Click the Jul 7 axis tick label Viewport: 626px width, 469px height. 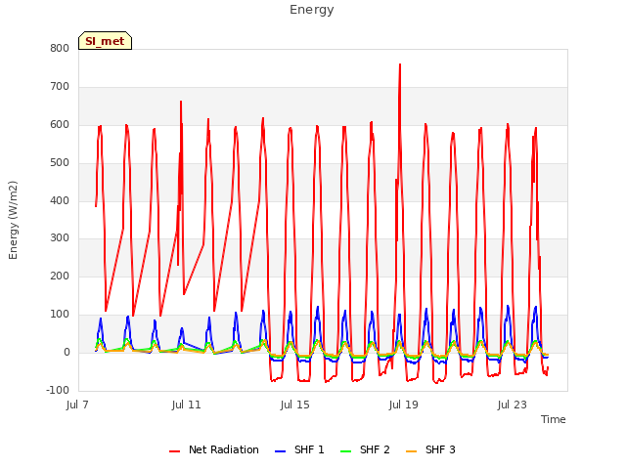click(x=77, y=405)
